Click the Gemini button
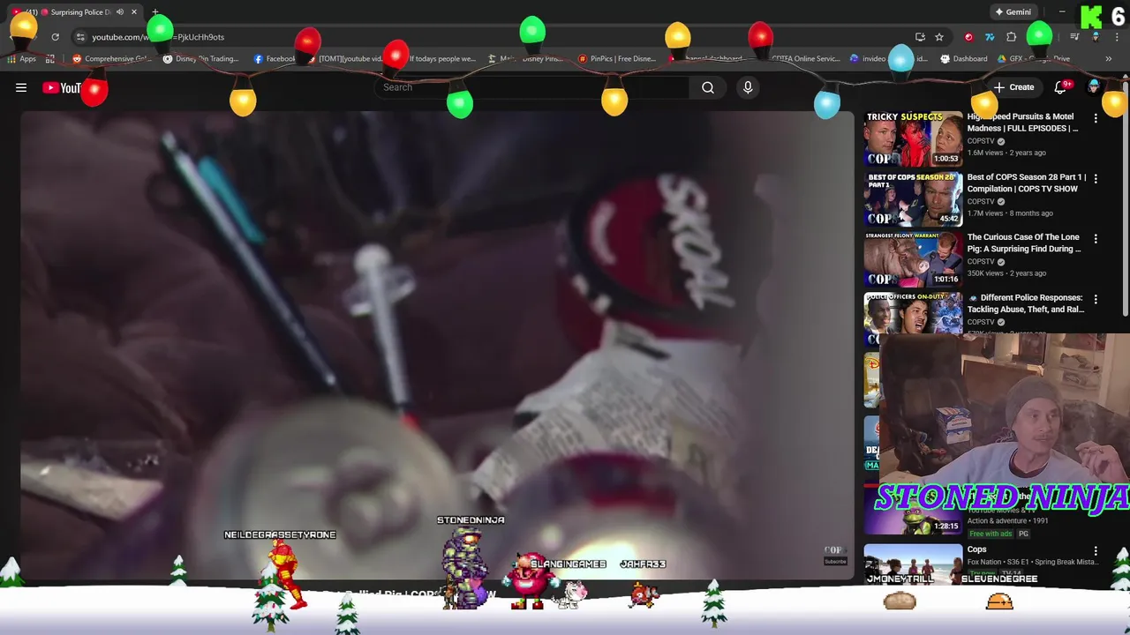The width and height of the screenshot is (1130, 635). click(1013, 12)
